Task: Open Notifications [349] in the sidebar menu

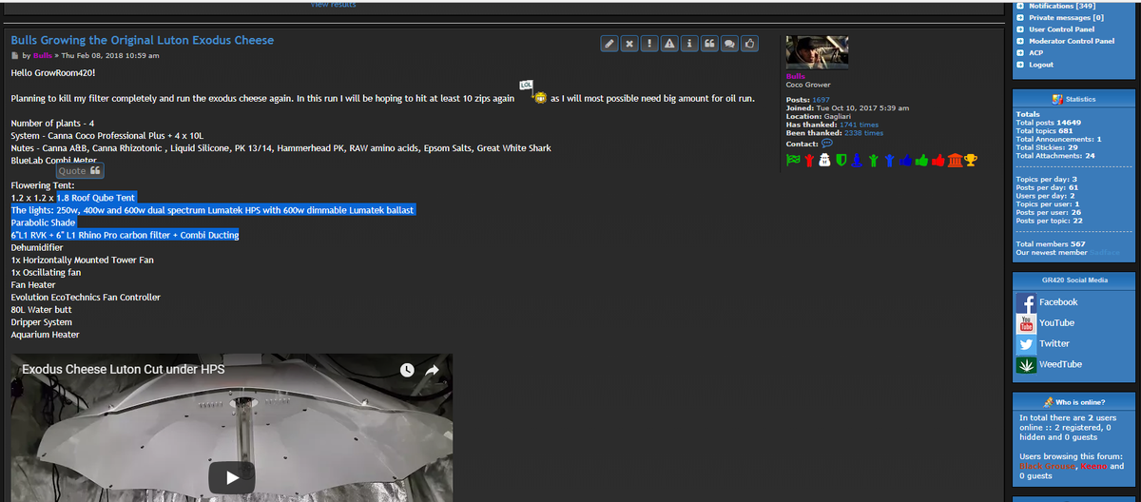Action: click(x=1062, y=6)
